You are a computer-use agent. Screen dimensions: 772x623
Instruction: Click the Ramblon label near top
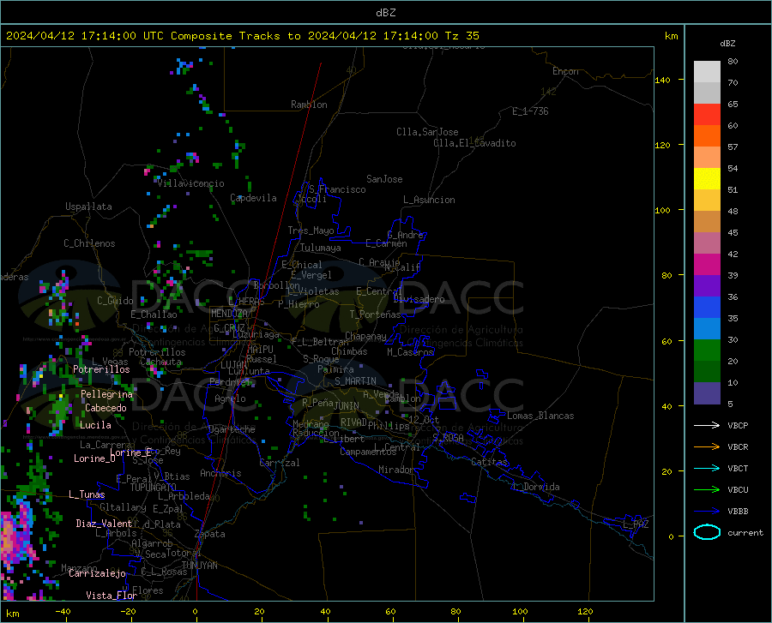(309, 105)
